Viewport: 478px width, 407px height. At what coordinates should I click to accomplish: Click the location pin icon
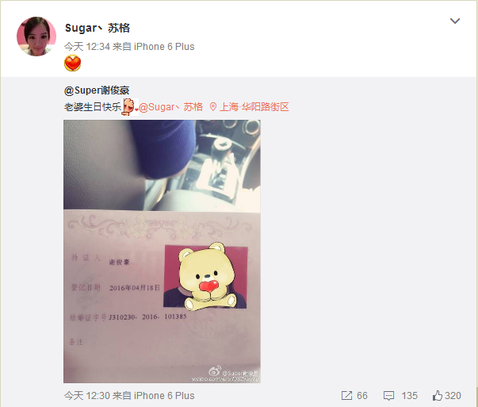click(x=213, y=107)
